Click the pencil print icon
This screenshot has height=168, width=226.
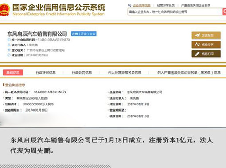[197, 54]
